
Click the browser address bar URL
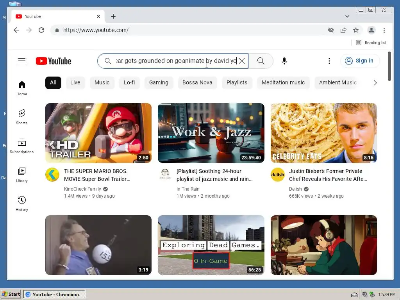pyautogui.click(x=96, y=30)
